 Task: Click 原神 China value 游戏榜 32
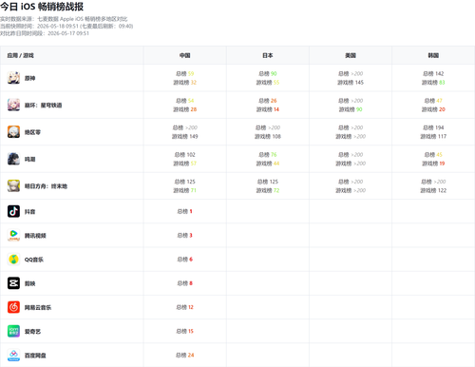click(185, 83)
